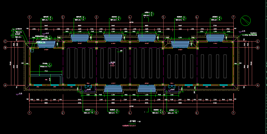Pick lower blue step hatch between grids 4 and 5
This screenshot has height=134, width=267.
tap(147, 89)
